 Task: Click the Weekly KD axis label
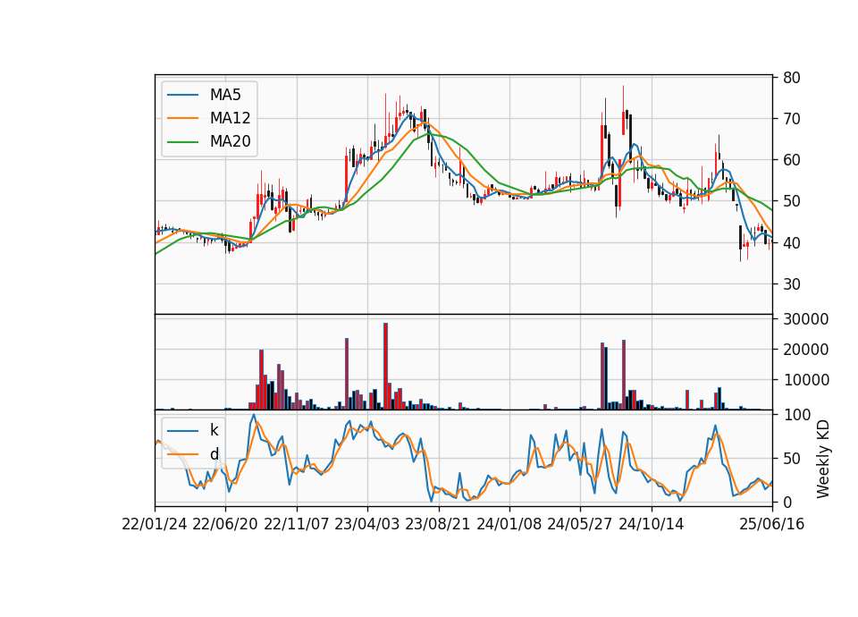[x=823, y=459]
